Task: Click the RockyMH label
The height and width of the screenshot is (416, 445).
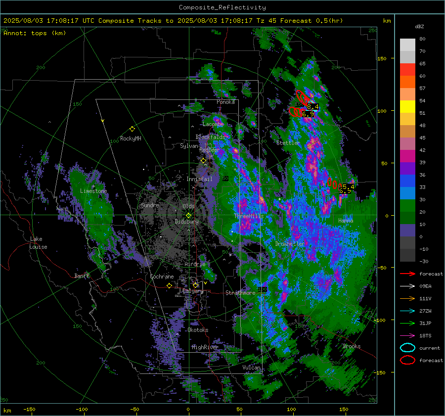Action: coord(131,139)
